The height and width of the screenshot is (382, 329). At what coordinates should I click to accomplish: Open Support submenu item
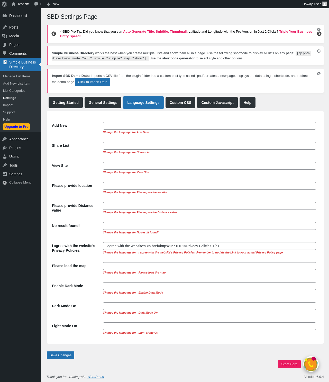(9, 112)
